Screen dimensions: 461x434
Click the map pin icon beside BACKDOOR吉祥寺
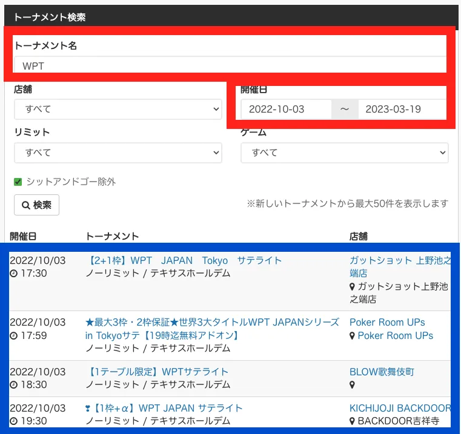click(352, 421)
